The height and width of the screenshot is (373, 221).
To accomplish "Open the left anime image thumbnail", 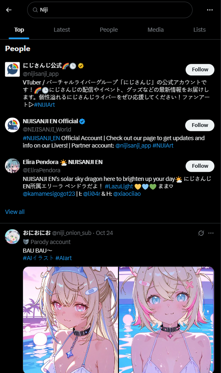I will click(70, 320).
